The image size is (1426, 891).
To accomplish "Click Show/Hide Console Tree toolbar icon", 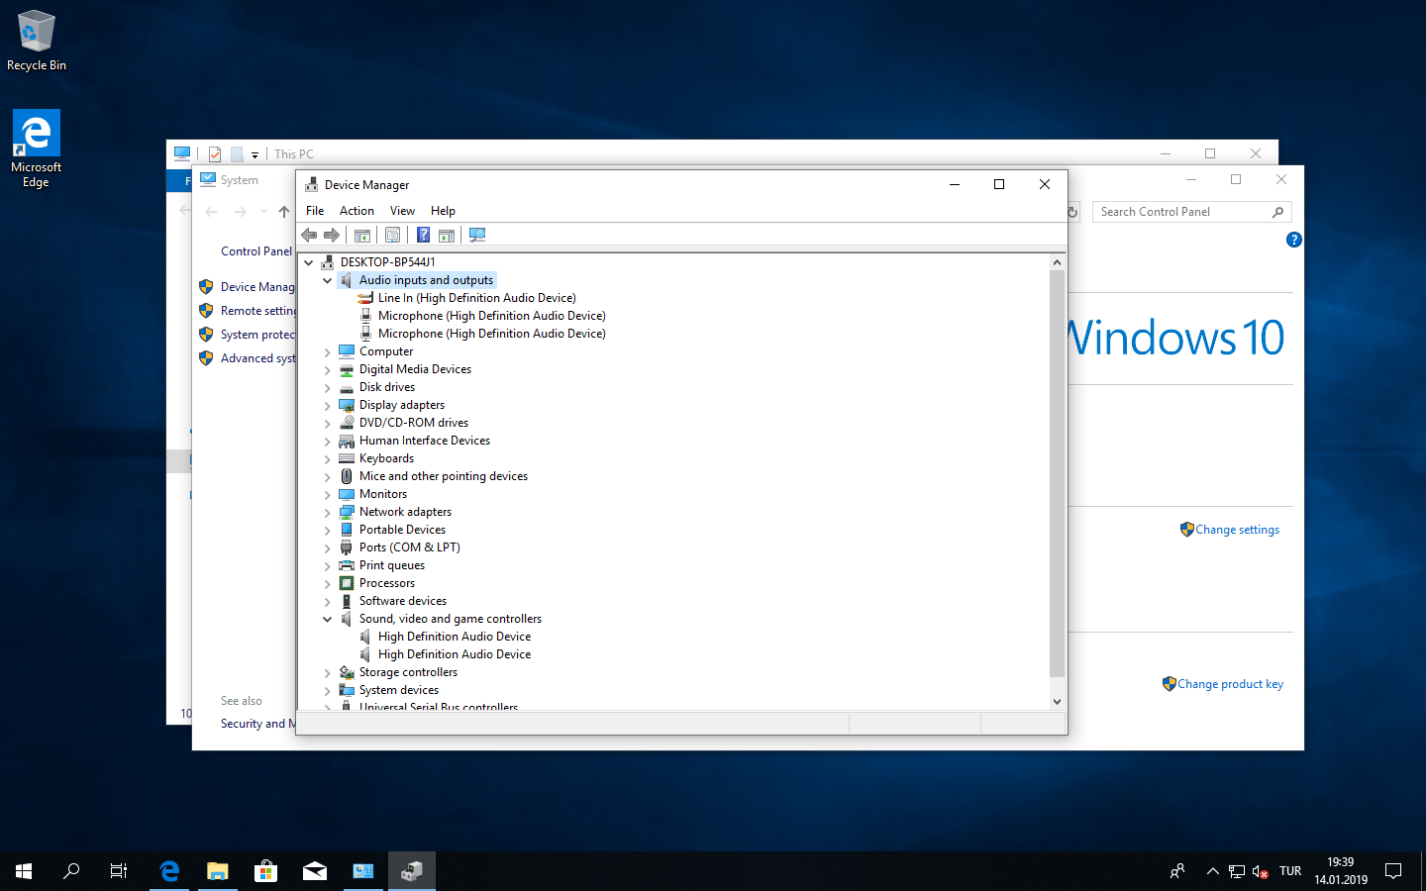I will (x=362, y=236).
